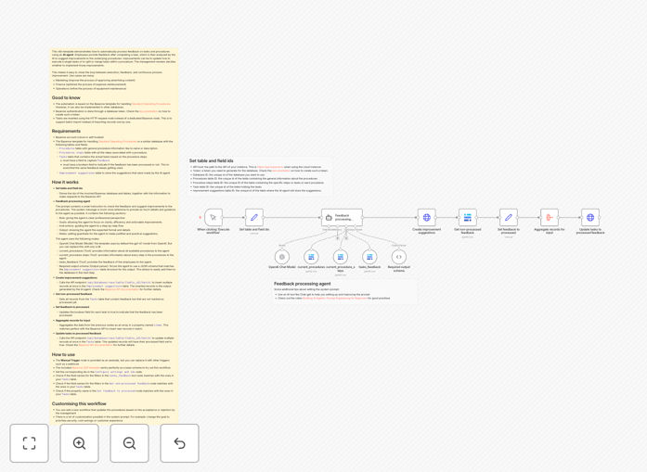Click the 'Feedback processing agent' sticky note heading
The image size is (647, 472).
click(302, 284)
